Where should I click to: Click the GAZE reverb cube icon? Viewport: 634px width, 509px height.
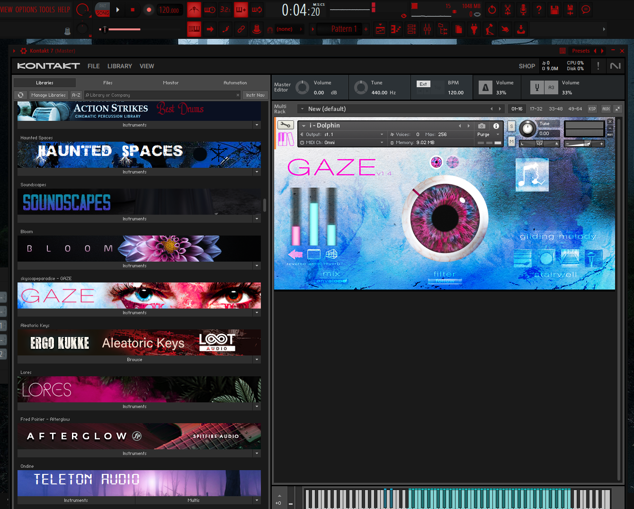click(331, 254)
